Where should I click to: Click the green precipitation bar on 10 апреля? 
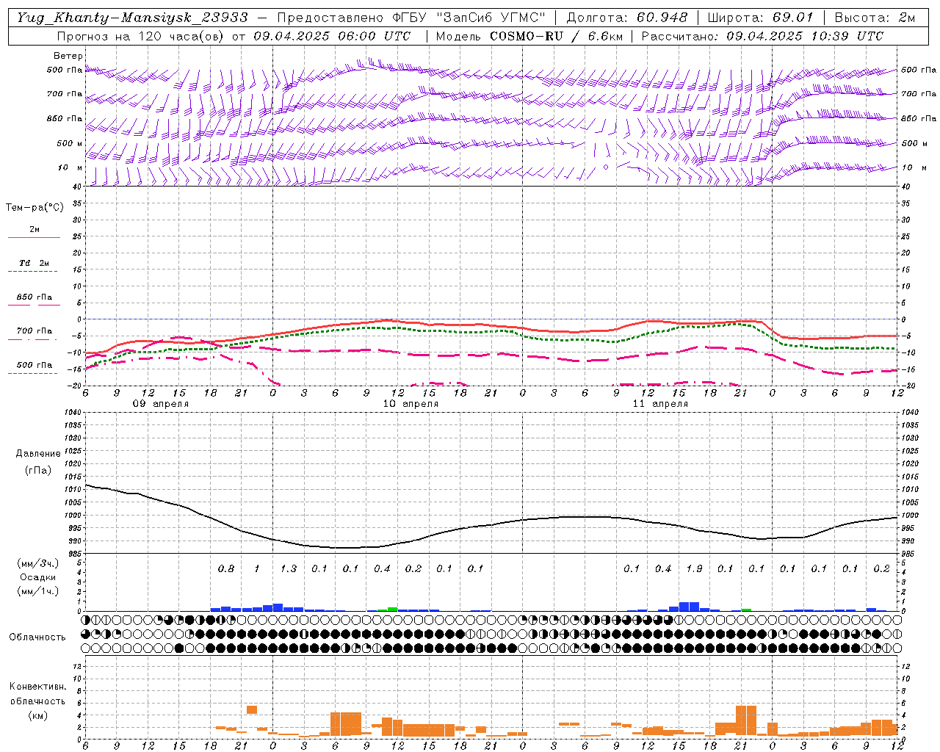(393, 609)
